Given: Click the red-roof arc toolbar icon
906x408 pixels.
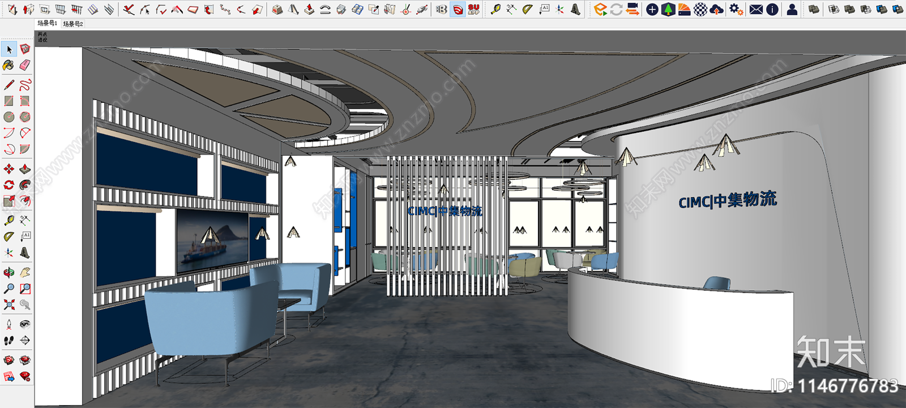Looking at the screenshot, I should [177, 9].
